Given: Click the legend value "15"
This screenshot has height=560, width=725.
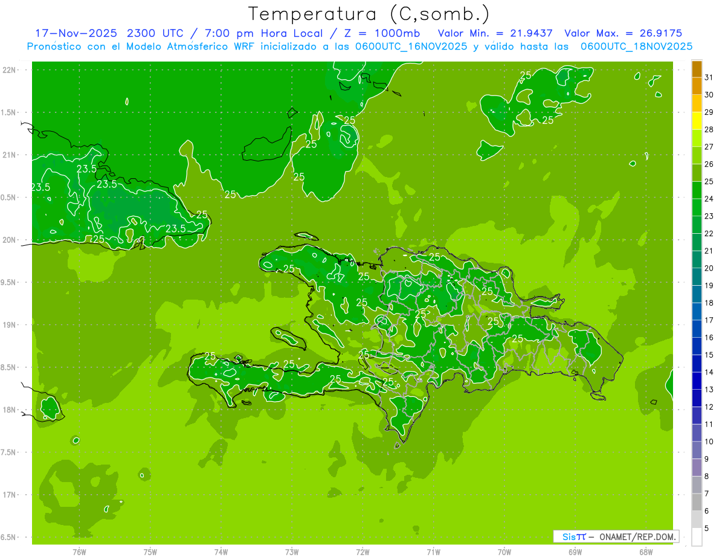Looking at the screenshot, I should (709, 355).
